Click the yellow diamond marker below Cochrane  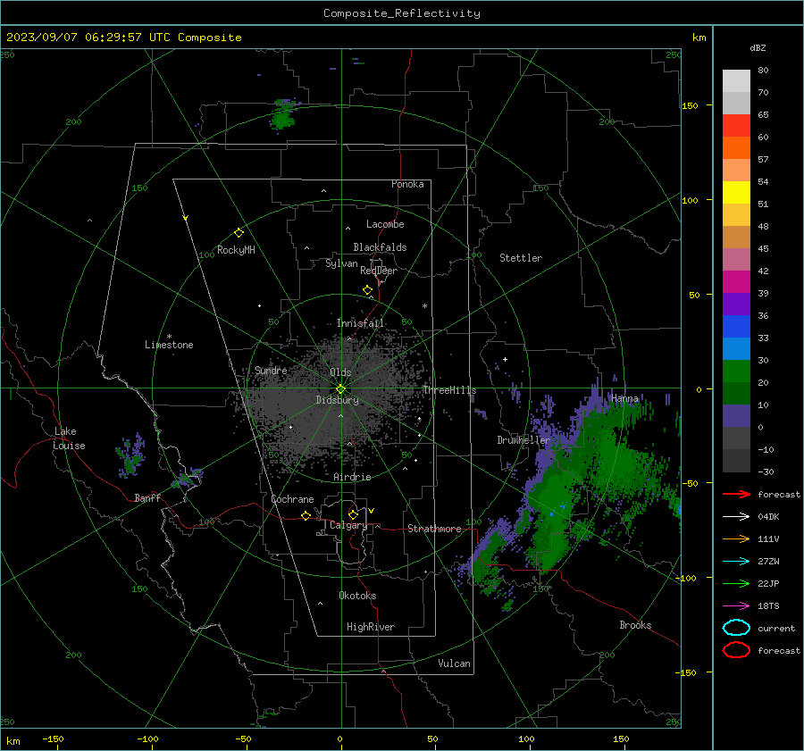pyautogui.click(x=306, y=516)
